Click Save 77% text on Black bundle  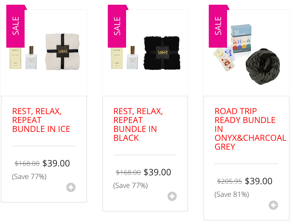pos(131,186)
